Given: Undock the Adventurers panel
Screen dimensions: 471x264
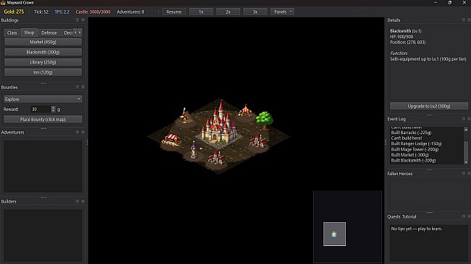Looking at the screenshot, I should [x=77, y=132].
